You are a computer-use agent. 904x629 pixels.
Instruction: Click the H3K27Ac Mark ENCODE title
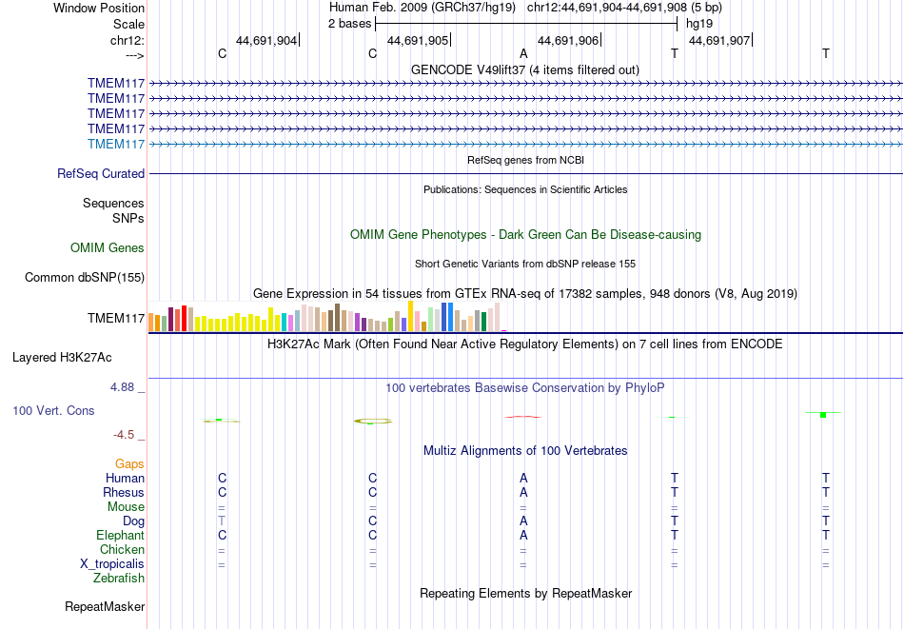click(x=525, y=344)
